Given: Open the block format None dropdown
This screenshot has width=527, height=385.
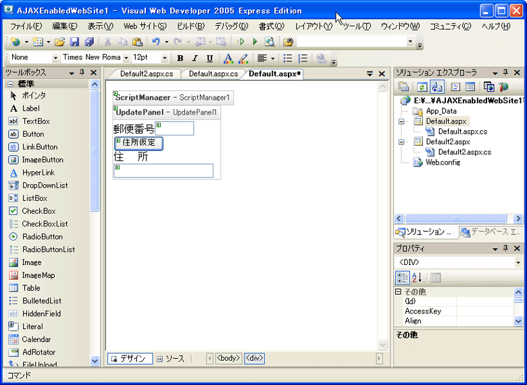Looking at the screenshot, I should (55, 59).
